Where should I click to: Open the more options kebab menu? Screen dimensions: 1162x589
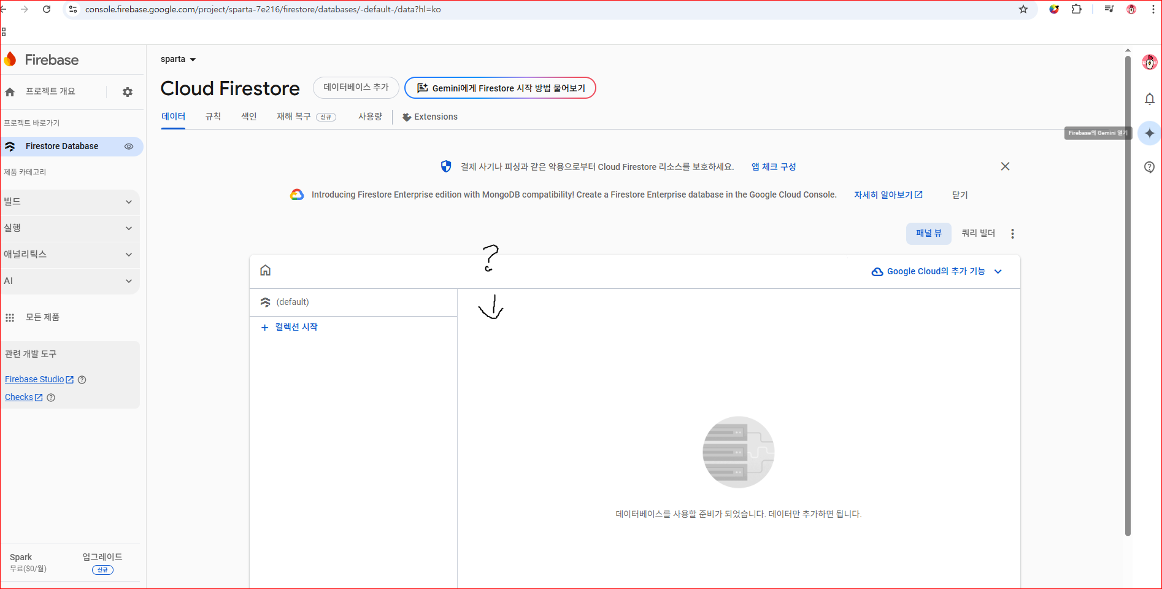1012,234
